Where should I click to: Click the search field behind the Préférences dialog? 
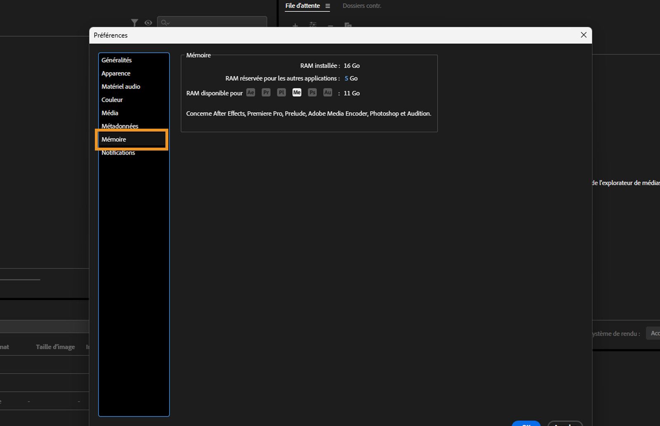click(212, 22)
